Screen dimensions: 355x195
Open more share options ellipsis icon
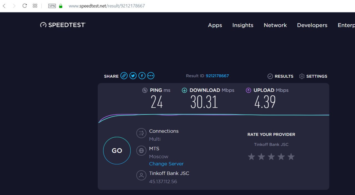pyautogui.click(x=151, y=76)
